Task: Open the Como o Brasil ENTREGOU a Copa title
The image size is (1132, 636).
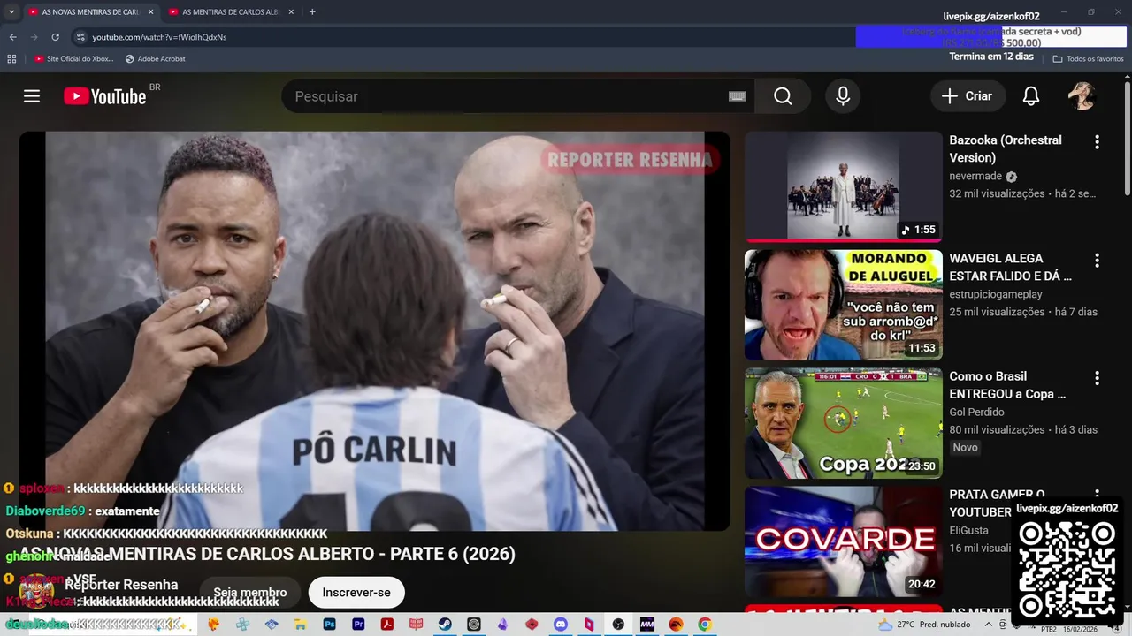Action: [x=1007, y=385]
